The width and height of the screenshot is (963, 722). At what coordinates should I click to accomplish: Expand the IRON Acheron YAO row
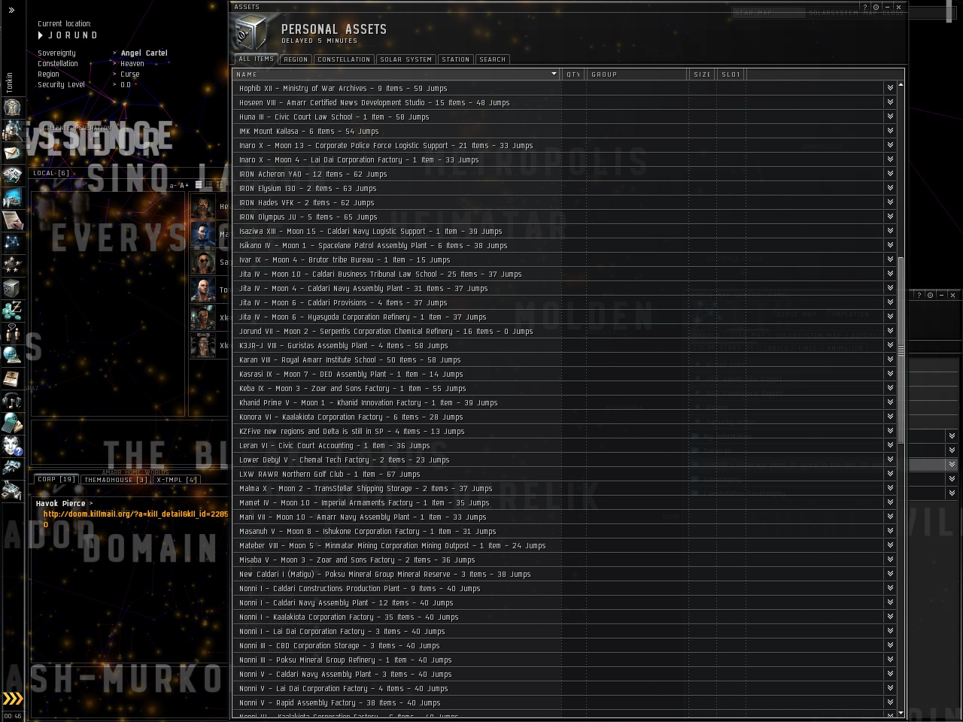coord(890,174)
